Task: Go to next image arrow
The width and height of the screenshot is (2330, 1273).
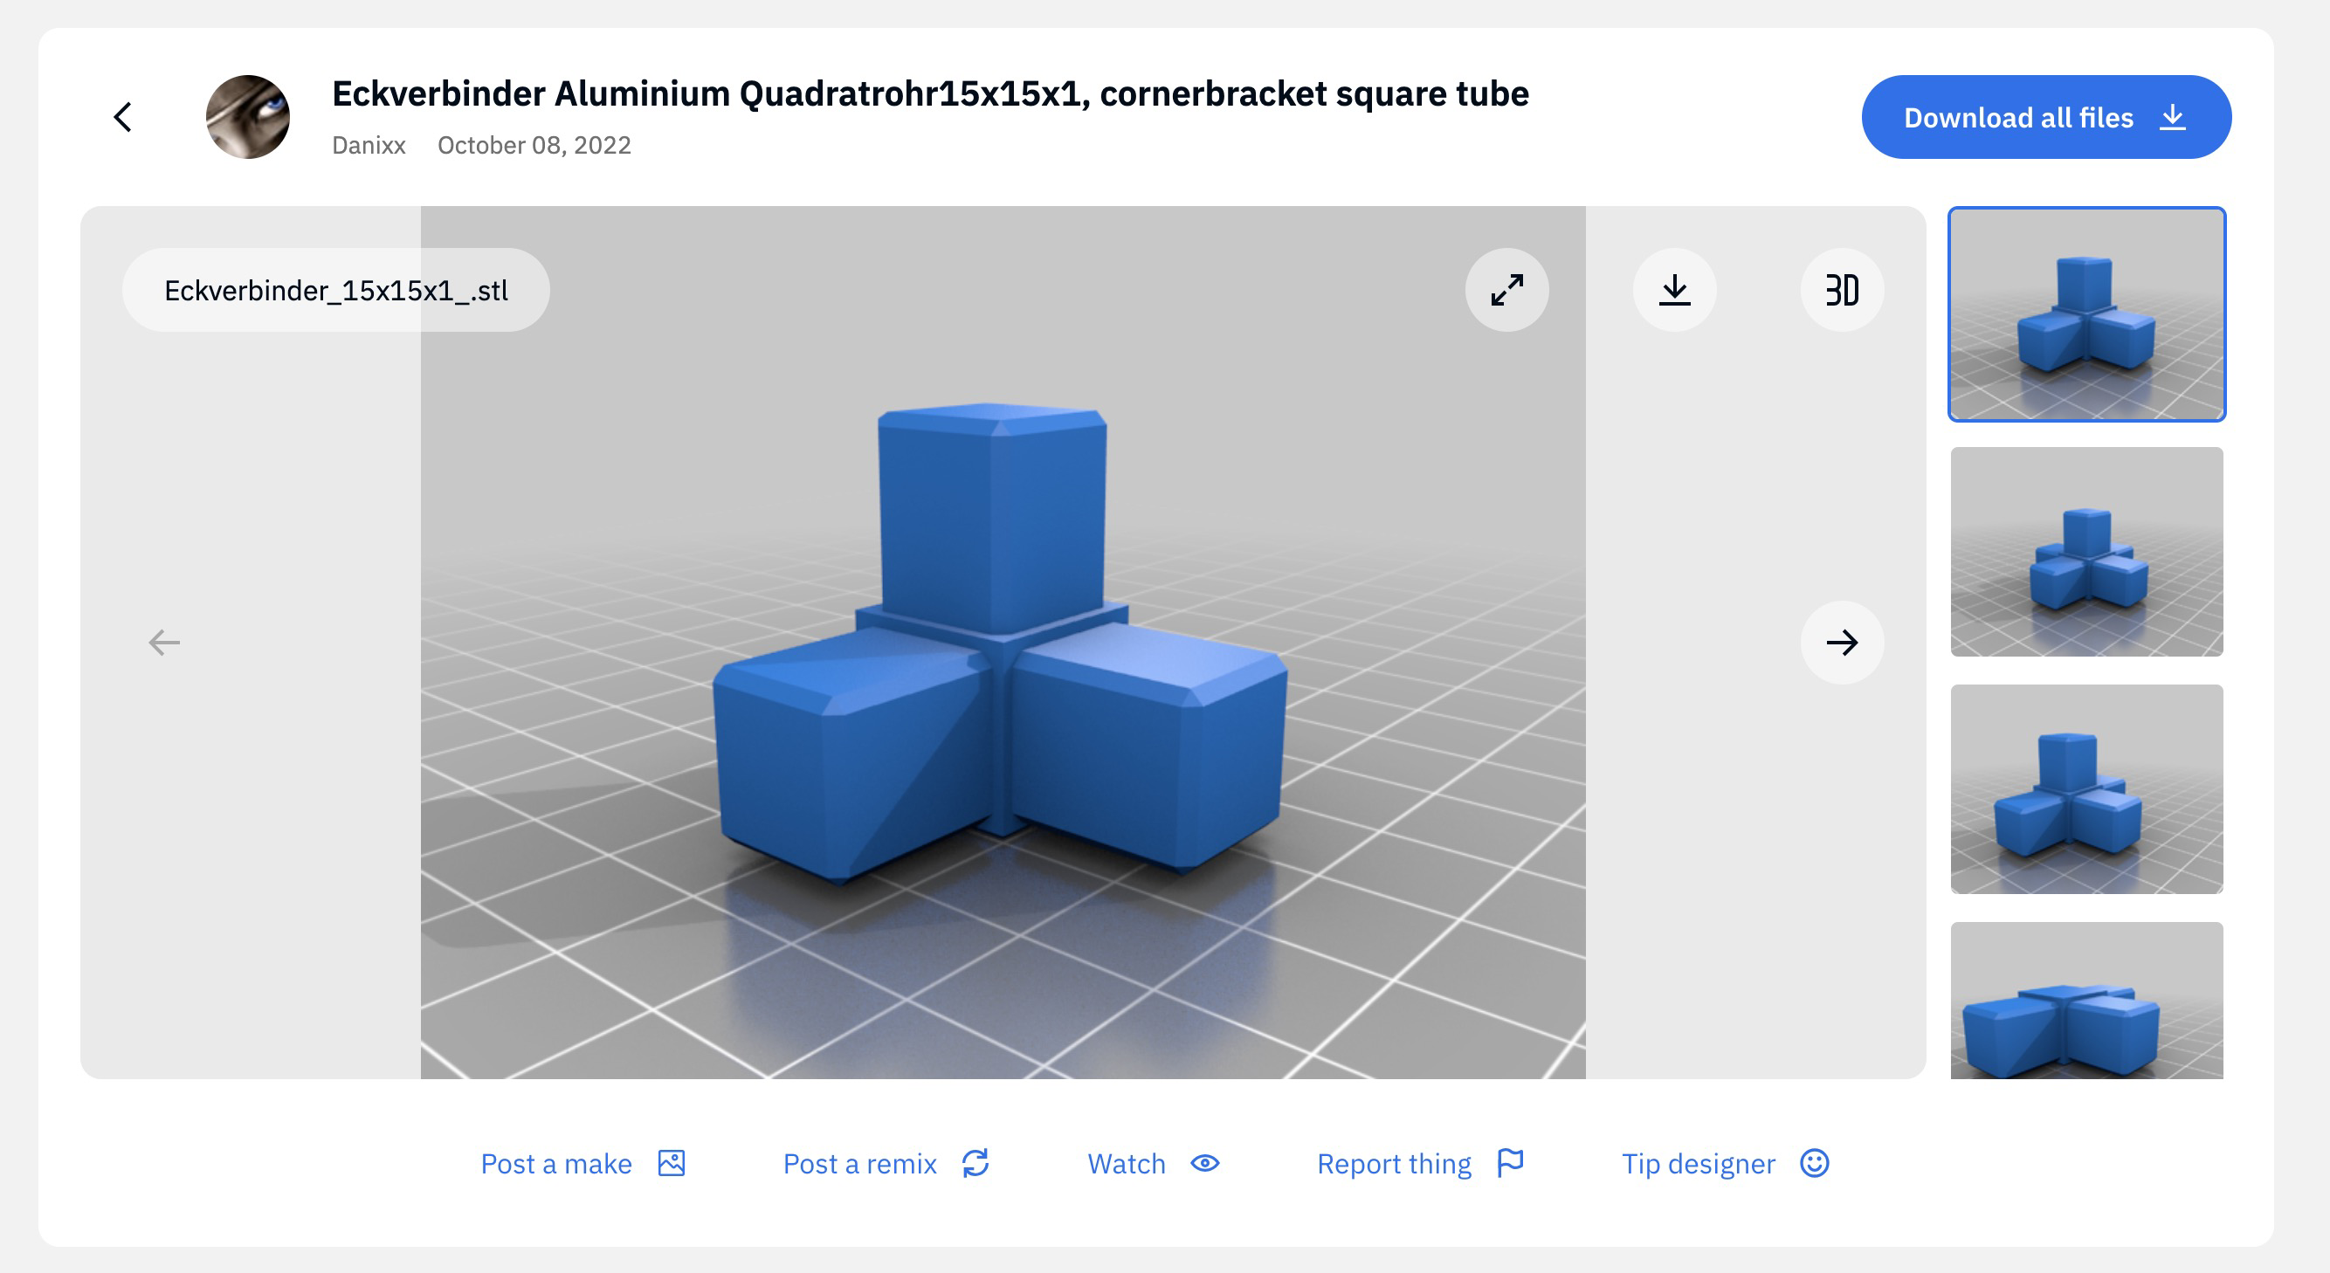Action: pos(1842,643)
